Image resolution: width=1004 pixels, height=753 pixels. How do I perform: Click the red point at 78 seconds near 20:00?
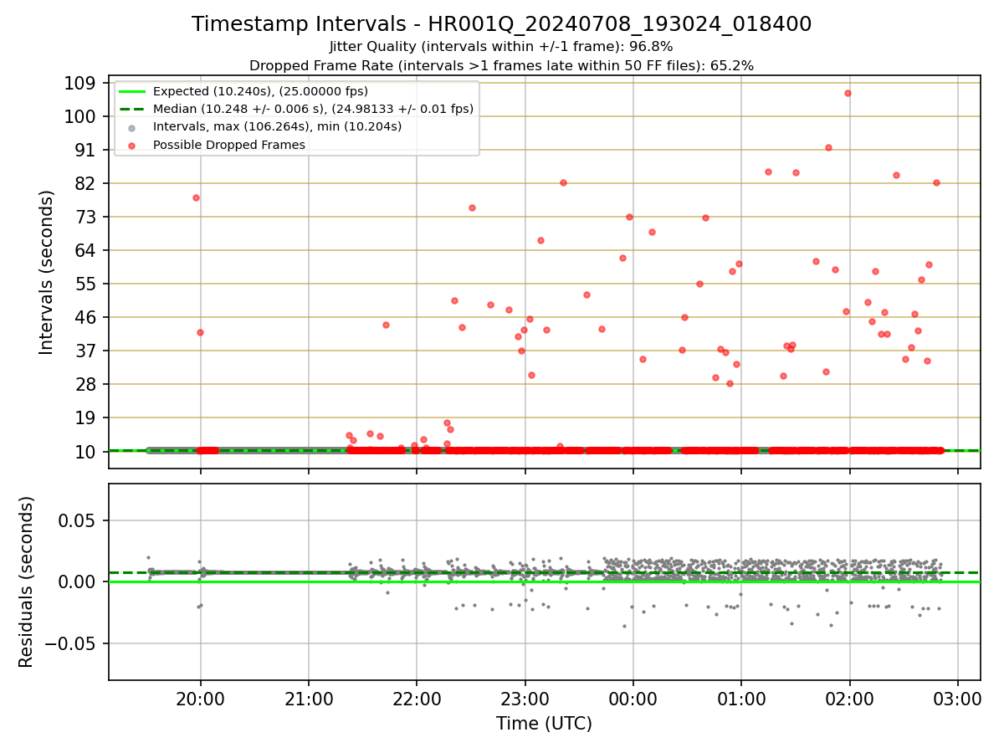tap(196, 197)
